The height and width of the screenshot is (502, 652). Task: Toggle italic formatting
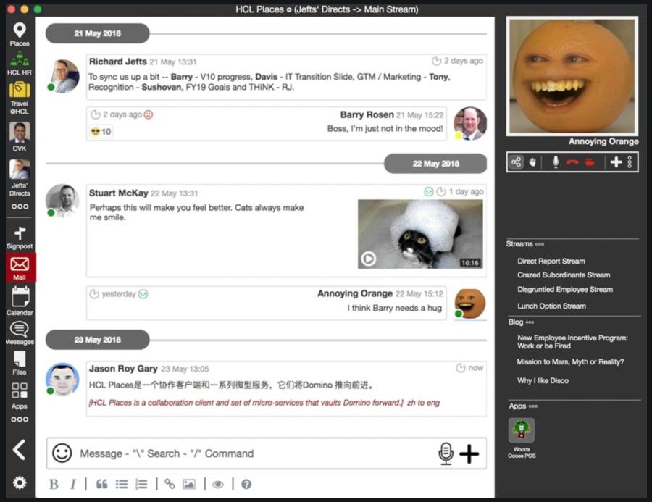point(73,484)
